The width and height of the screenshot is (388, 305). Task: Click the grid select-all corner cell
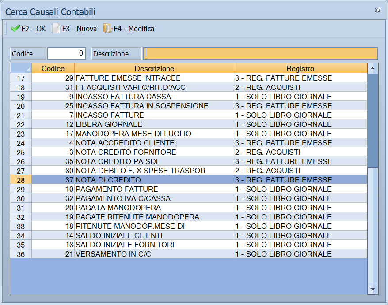pyautogui.click(x=21, y=68)
